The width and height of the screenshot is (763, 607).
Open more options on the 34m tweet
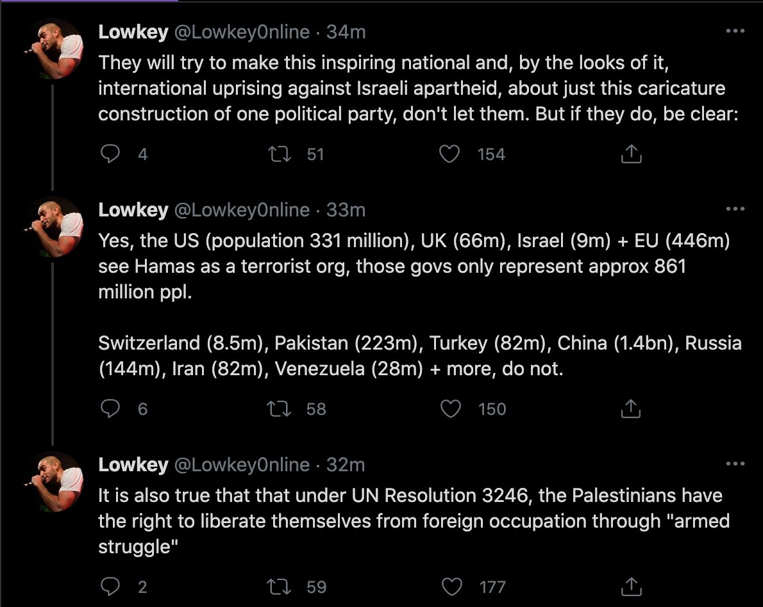(x=735, y=31)
